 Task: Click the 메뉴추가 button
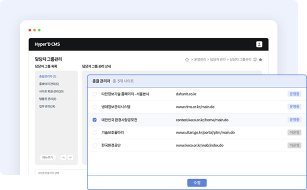point(47,157)
